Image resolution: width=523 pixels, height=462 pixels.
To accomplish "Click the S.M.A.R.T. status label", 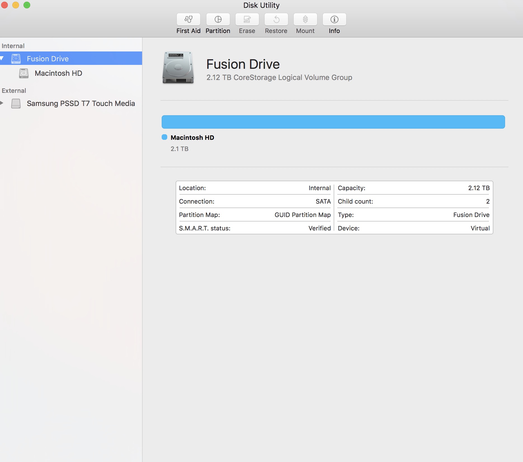I will pyautogui.click(x=205, y=228).
